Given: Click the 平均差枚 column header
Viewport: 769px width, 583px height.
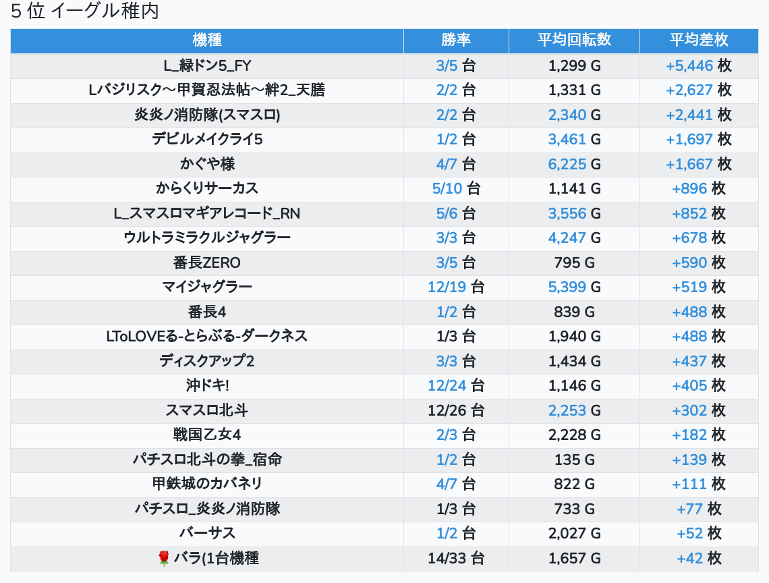Looking at the screenshot, I should [699, 40].
